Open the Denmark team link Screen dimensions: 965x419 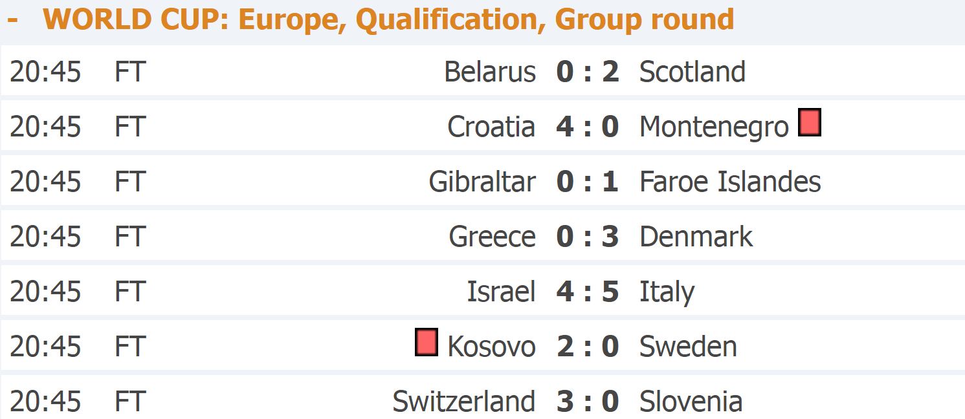[696, 237]
